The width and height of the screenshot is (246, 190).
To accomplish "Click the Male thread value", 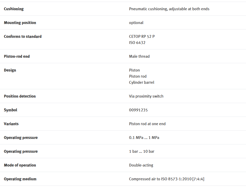I will click(139, 56).
